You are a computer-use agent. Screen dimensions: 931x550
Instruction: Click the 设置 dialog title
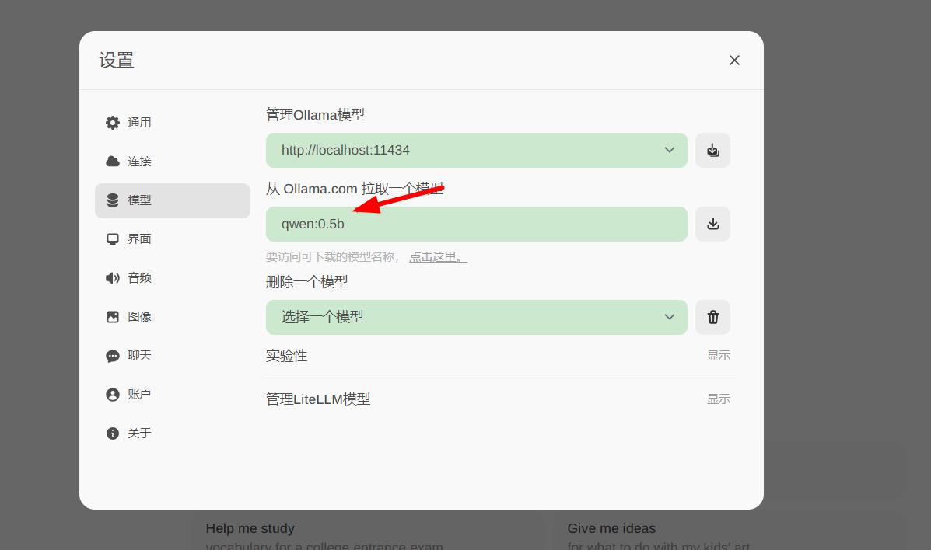click(x=117, y=60)
